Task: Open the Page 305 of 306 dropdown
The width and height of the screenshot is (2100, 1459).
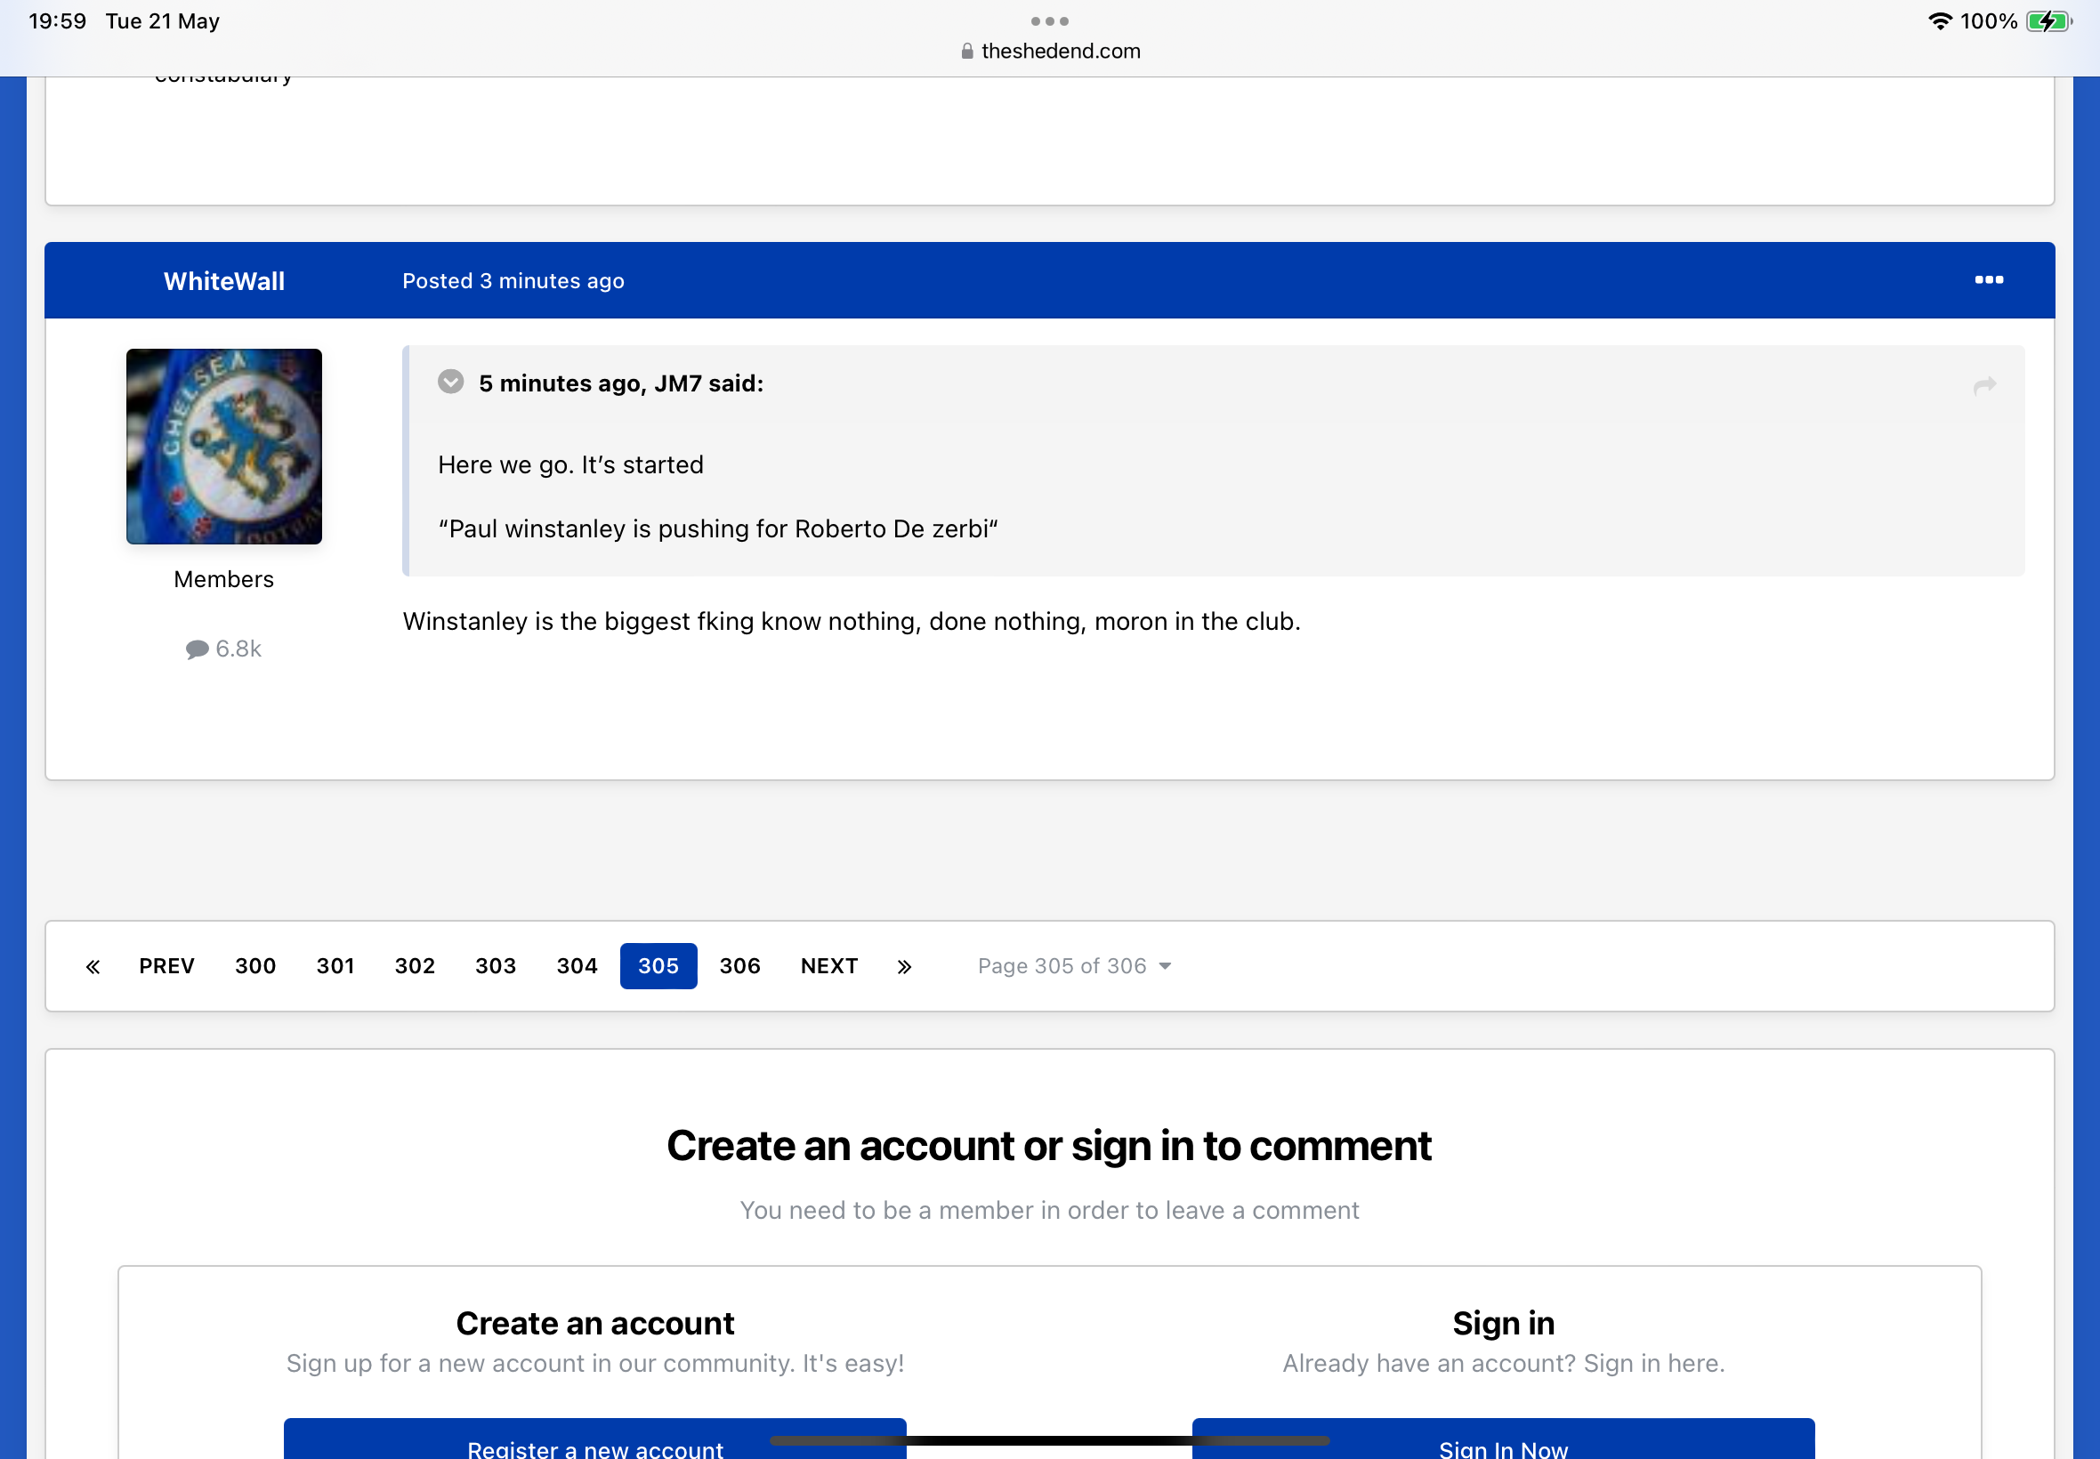Action: tap(1074, 966)
